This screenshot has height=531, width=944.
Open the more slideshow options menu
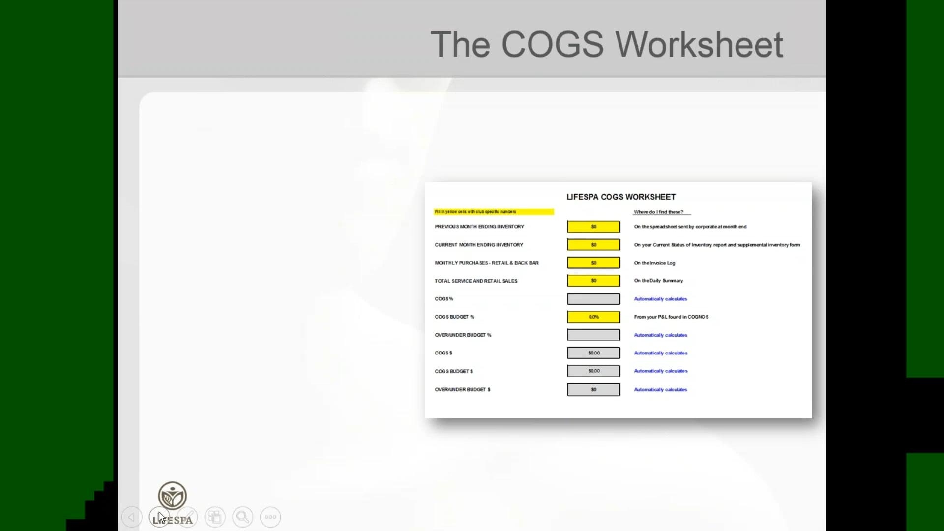coord(270,517)
